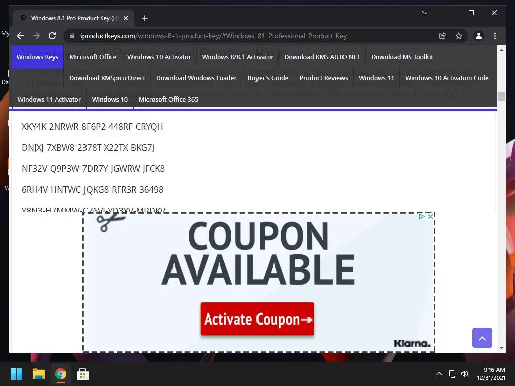The image size is (515, 386).
Task: Open volume control tray icon
Action: [x=464, y=374]
